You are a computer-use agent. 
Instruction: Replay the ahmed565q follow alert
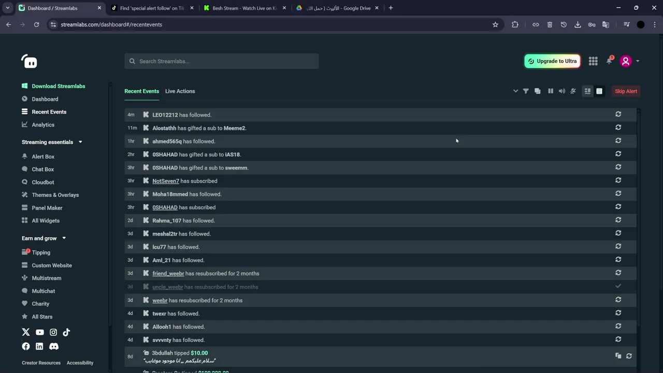point(618,140)
